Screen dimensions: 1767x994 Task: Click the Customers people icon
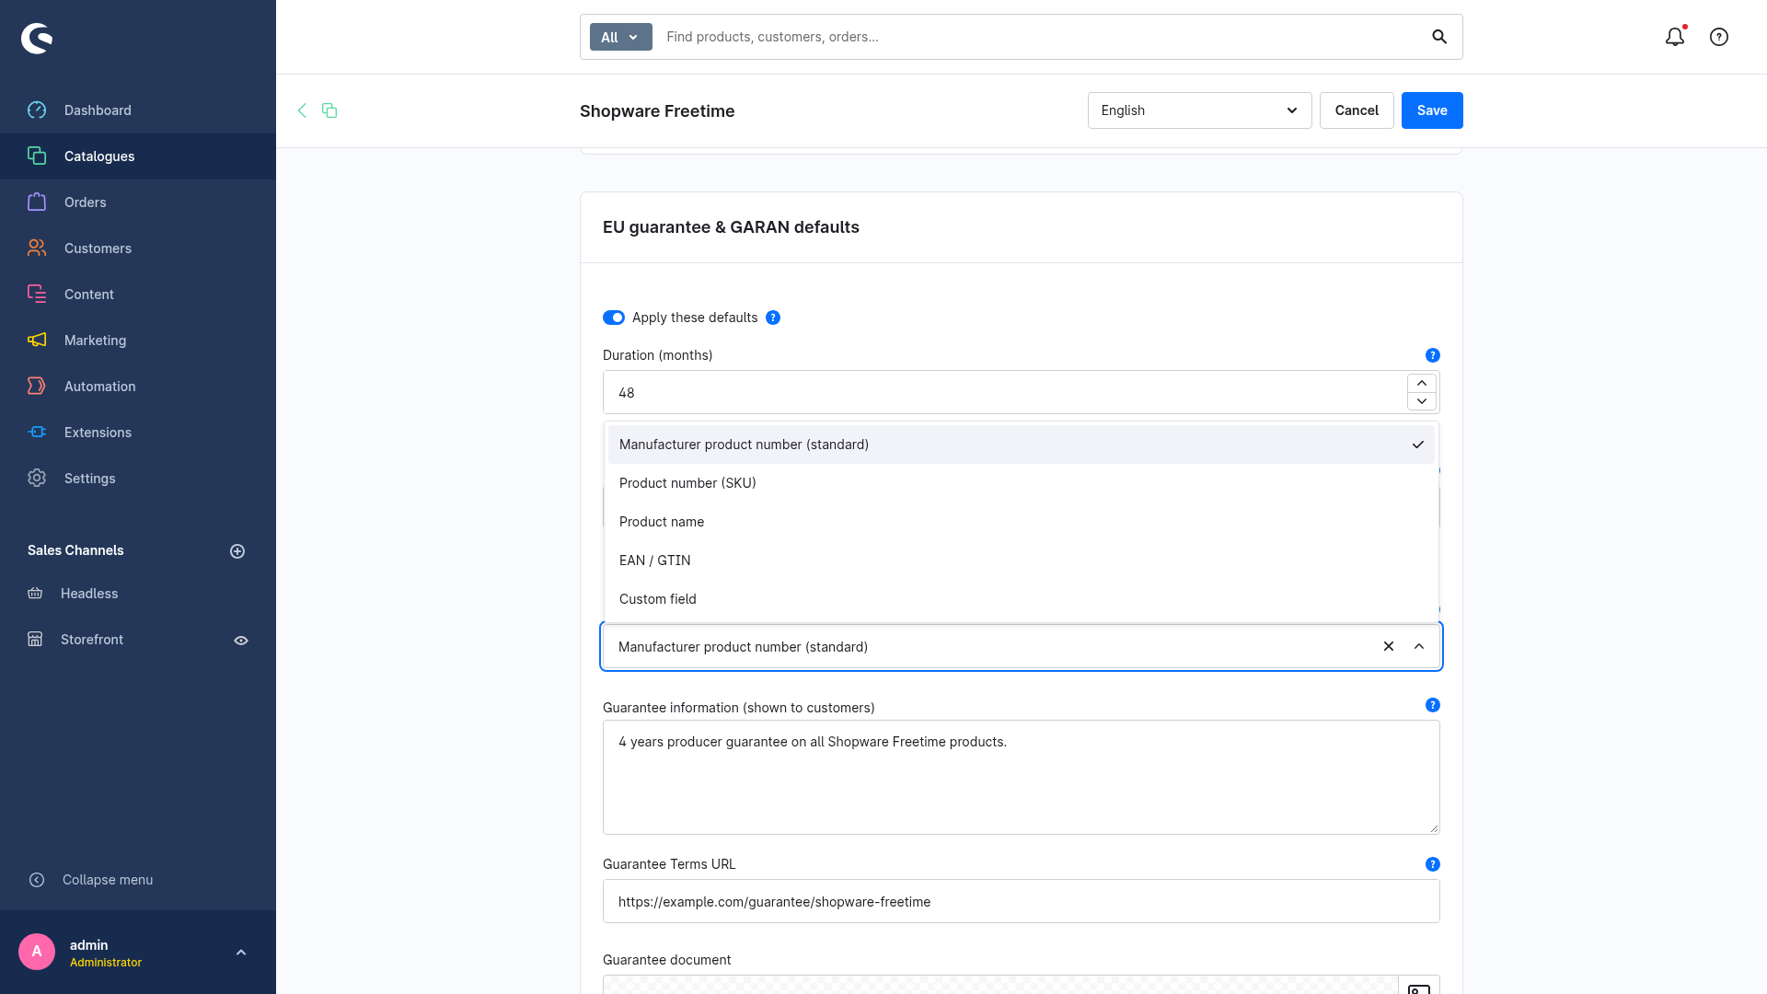pyautogui.click(x=37, y=248)
